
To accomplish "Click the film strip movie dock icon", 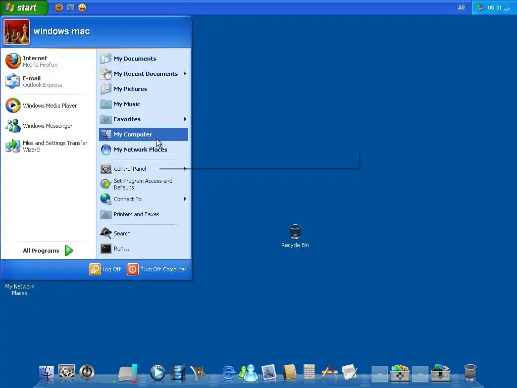I will click(x=178, y=373).
